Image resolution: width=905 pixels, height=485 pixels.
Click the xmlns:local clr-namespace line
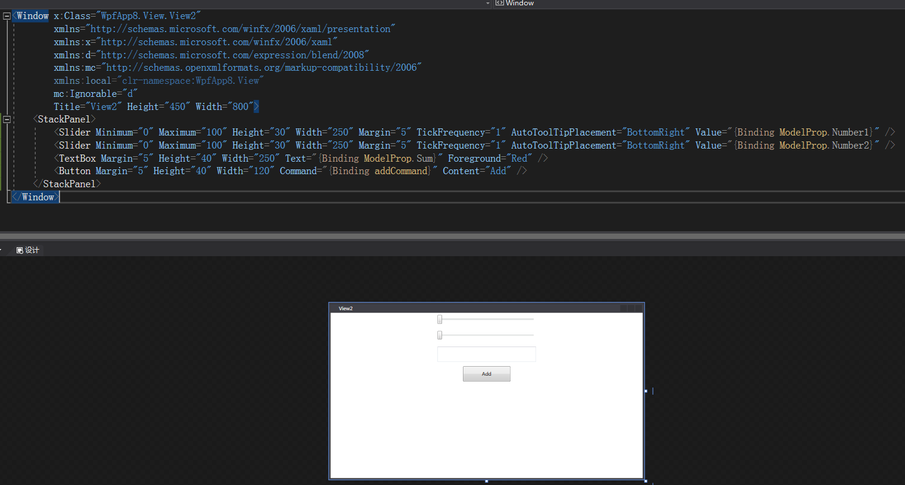159,81
